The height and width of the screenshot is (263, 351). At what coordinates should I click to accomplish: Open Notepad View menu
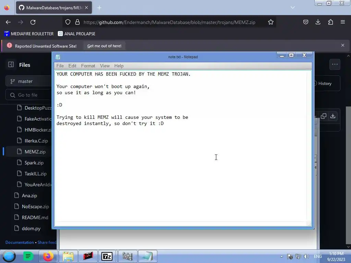coord(105,66)
